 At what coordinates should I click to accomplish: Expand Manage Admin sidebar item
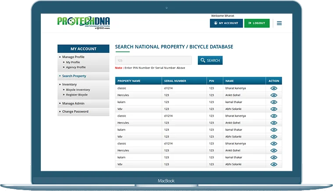(73, 104)
